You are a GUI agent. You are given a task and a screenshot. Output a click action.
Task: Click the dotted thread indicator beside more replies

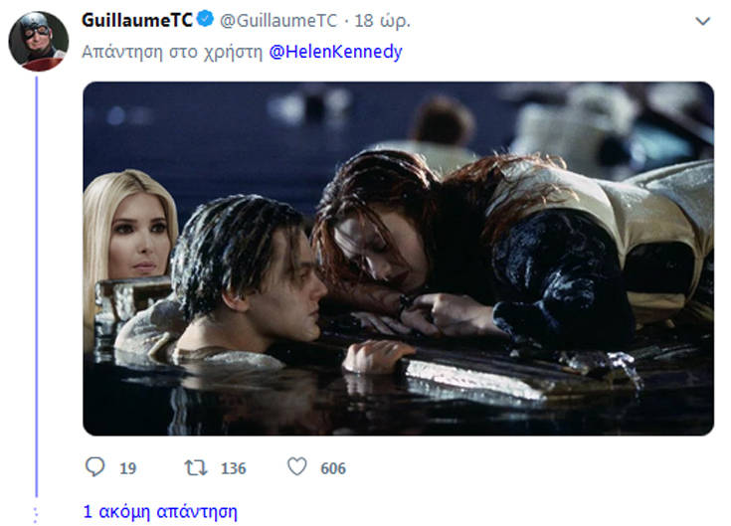pos(37,513)
